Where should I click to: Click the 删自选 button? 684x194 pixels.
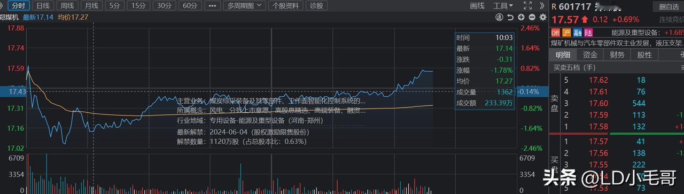669,6
